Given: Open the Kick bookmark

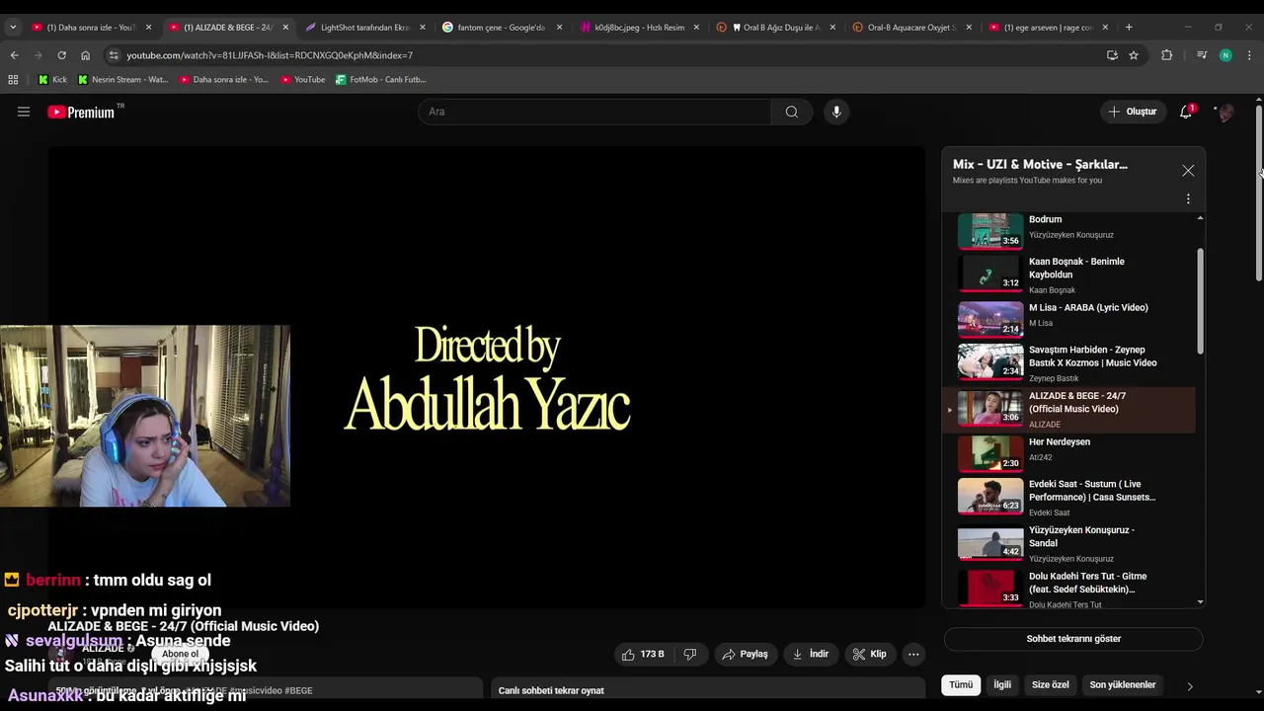Looking at the screenshot, I should (52, 79).
